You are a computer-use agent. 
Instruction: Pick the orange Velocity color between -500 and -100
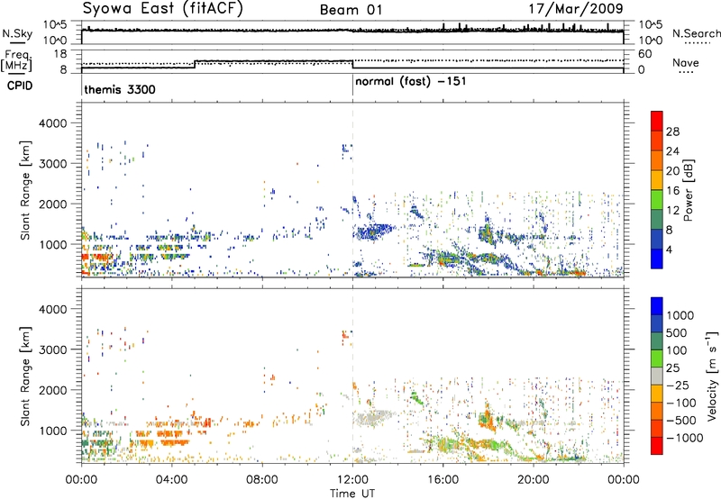(657, 412)
